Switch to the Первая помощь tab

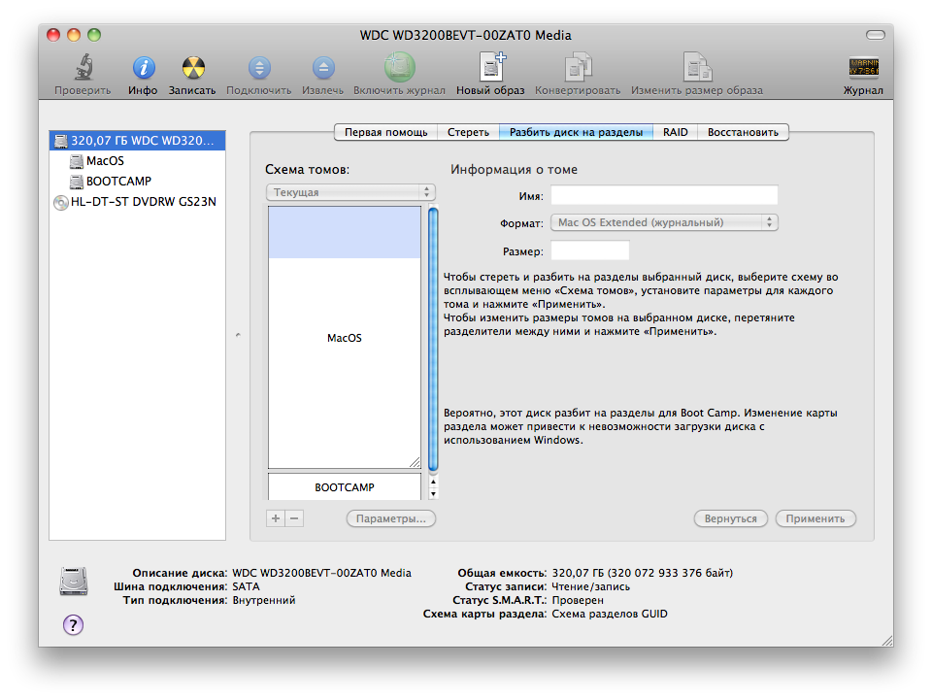pyautogui.click(x=385, y=132)
